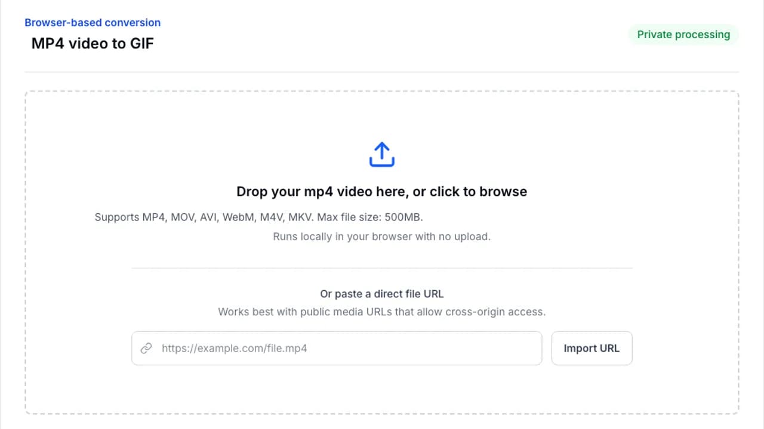This screenshot has height=429, width=764.
Task: Click the Private processing badge
Action: (x=683, y=35)
